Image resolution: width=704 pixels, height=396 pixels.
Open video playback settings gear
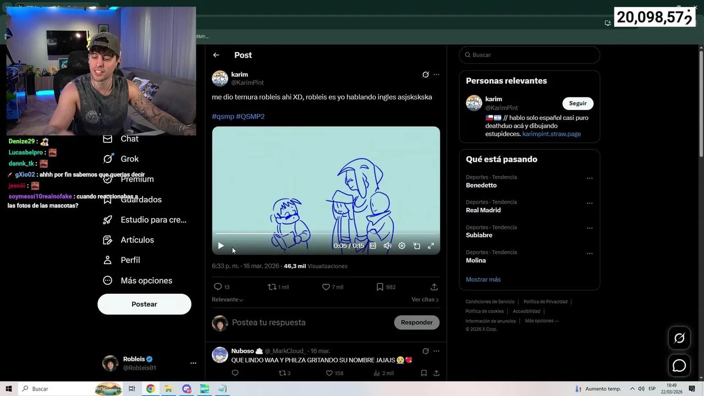tap(402, 246)
